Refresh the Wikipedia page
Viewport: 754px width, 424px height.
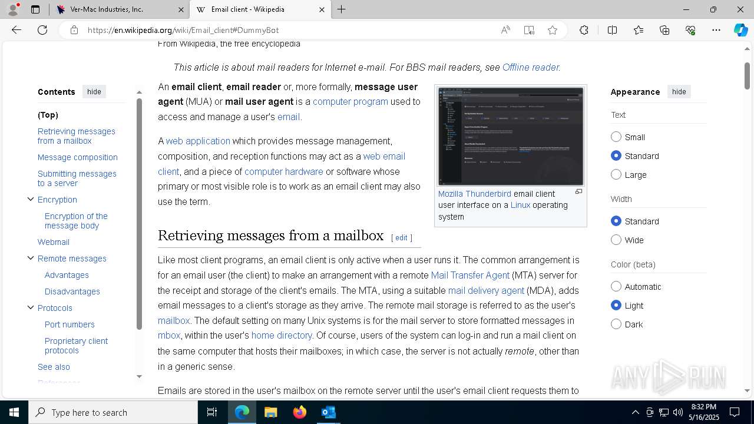(42, 30)
